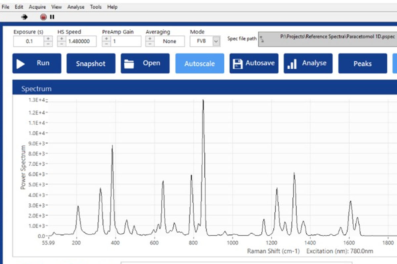397x264 pixels.
Task: Click the Peaks button
Action: (363, 63)
